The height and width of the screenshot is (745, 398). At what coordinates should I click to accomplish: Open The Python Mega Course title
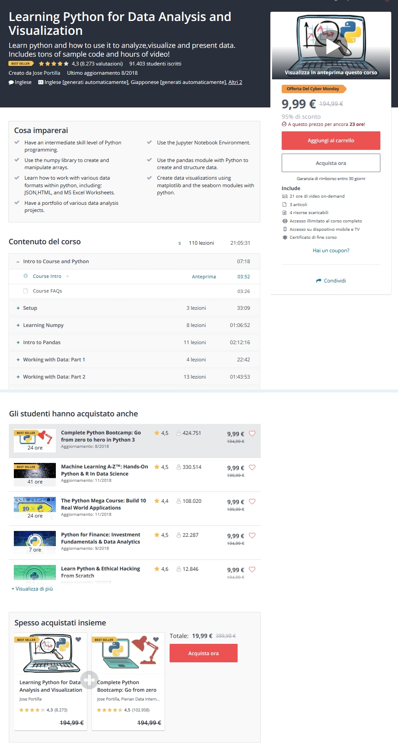[104, 504]
